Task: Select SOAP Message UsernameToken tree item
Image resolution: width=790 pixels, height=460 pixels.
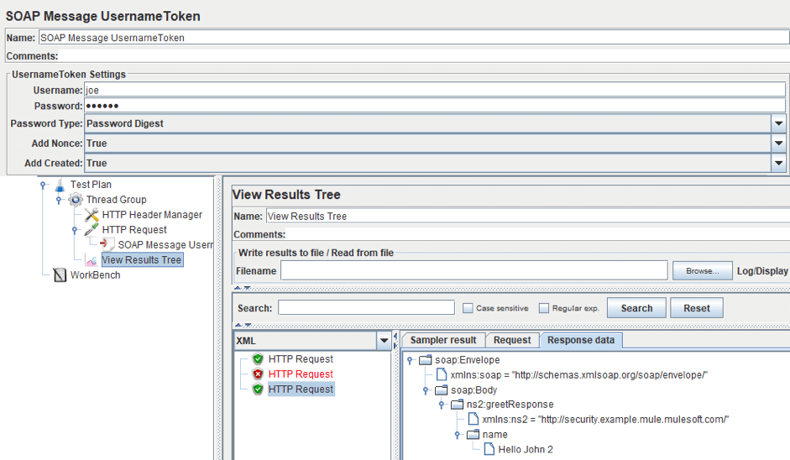Action: 165,245
